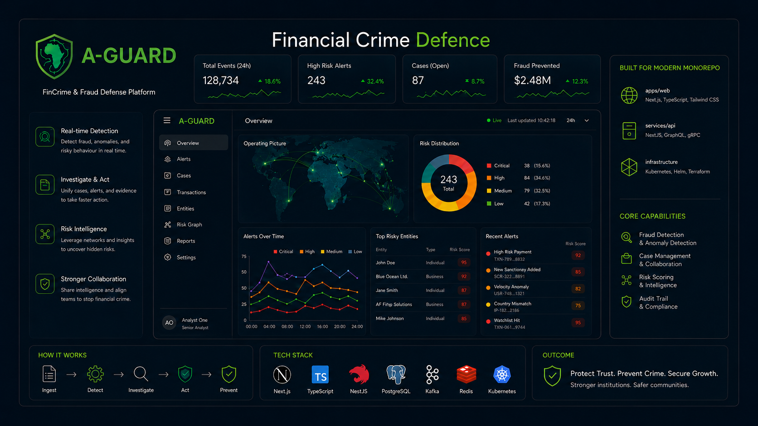Click the Case Management briefcase icon

point(627,258)
